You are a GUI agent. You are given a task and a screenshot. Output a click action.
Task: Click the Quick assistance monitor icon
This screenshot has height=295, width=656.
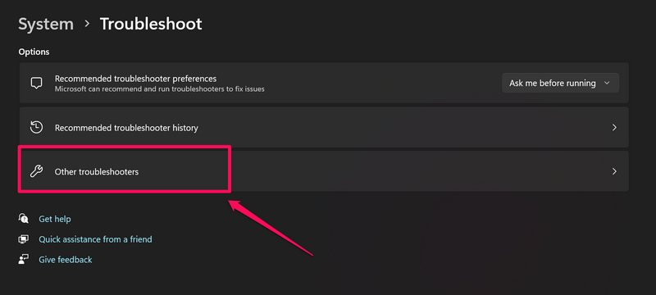[x=24, y=239]
